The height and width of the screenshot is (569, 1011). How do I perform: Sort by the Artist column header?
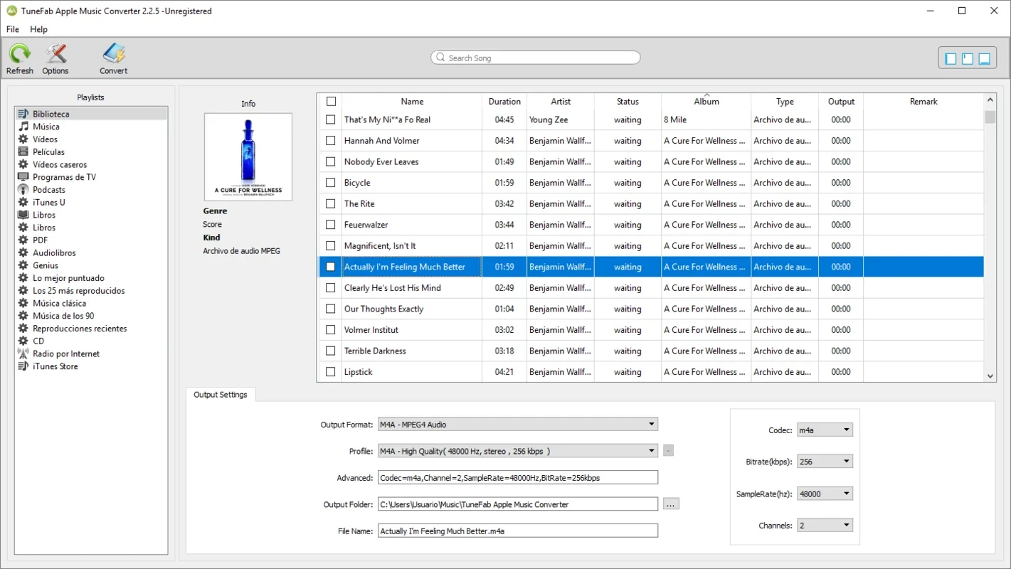[x=561, y=102]
